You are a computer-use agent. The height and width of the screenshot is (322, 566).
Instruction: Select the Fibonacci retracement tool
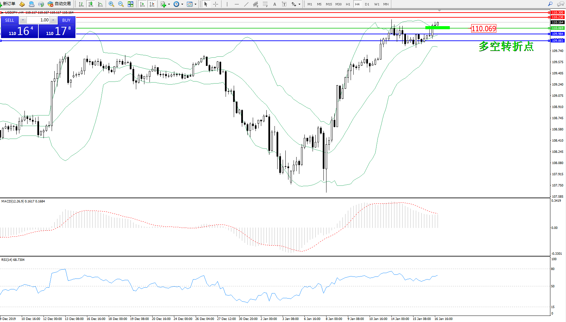point(265,4)
